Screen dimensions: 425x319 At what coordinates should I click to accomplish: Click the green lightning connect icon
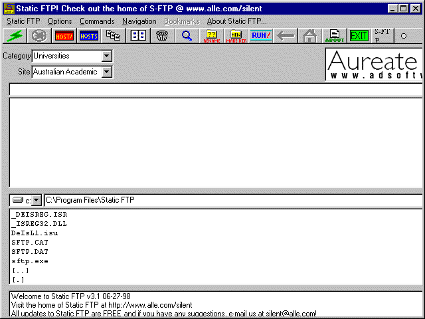tap(15, 36)
